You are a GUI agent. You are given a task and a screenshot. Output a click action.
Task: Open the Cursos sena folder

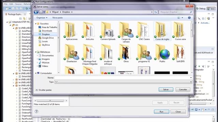[x=180, y=31]
